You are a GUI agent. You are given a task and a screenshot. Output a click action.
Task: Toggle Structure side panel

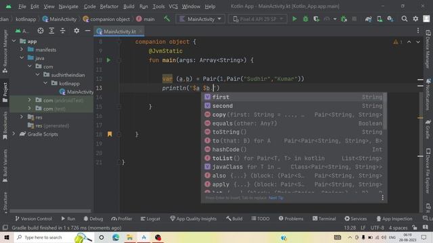[5, 202]
